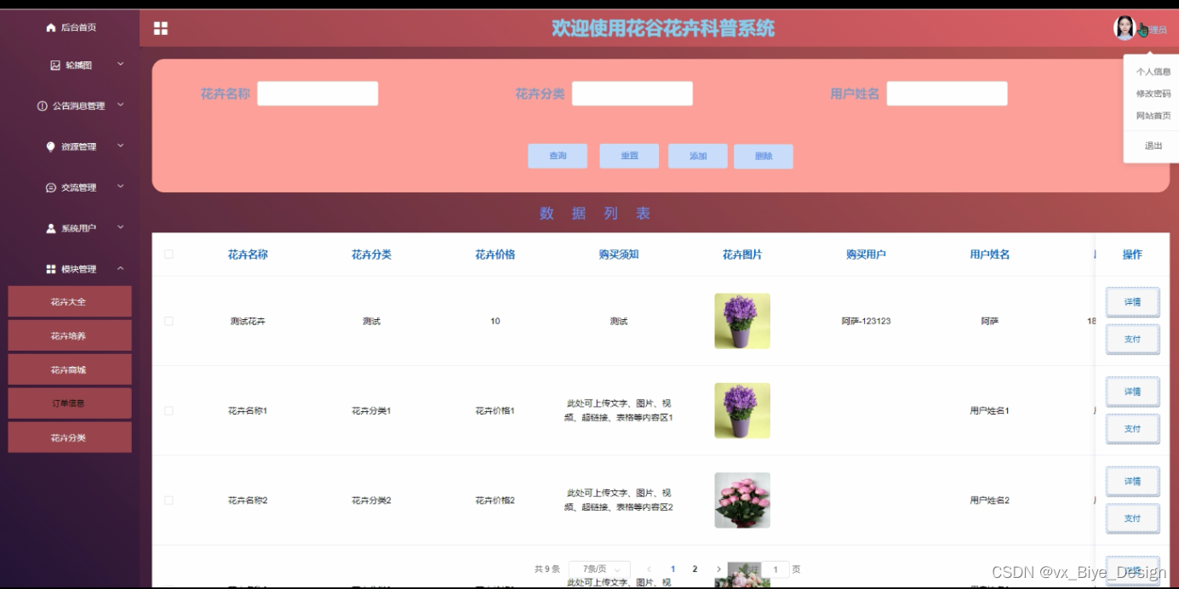Open the 7条/页 page size dropdown

pos(599,569)
